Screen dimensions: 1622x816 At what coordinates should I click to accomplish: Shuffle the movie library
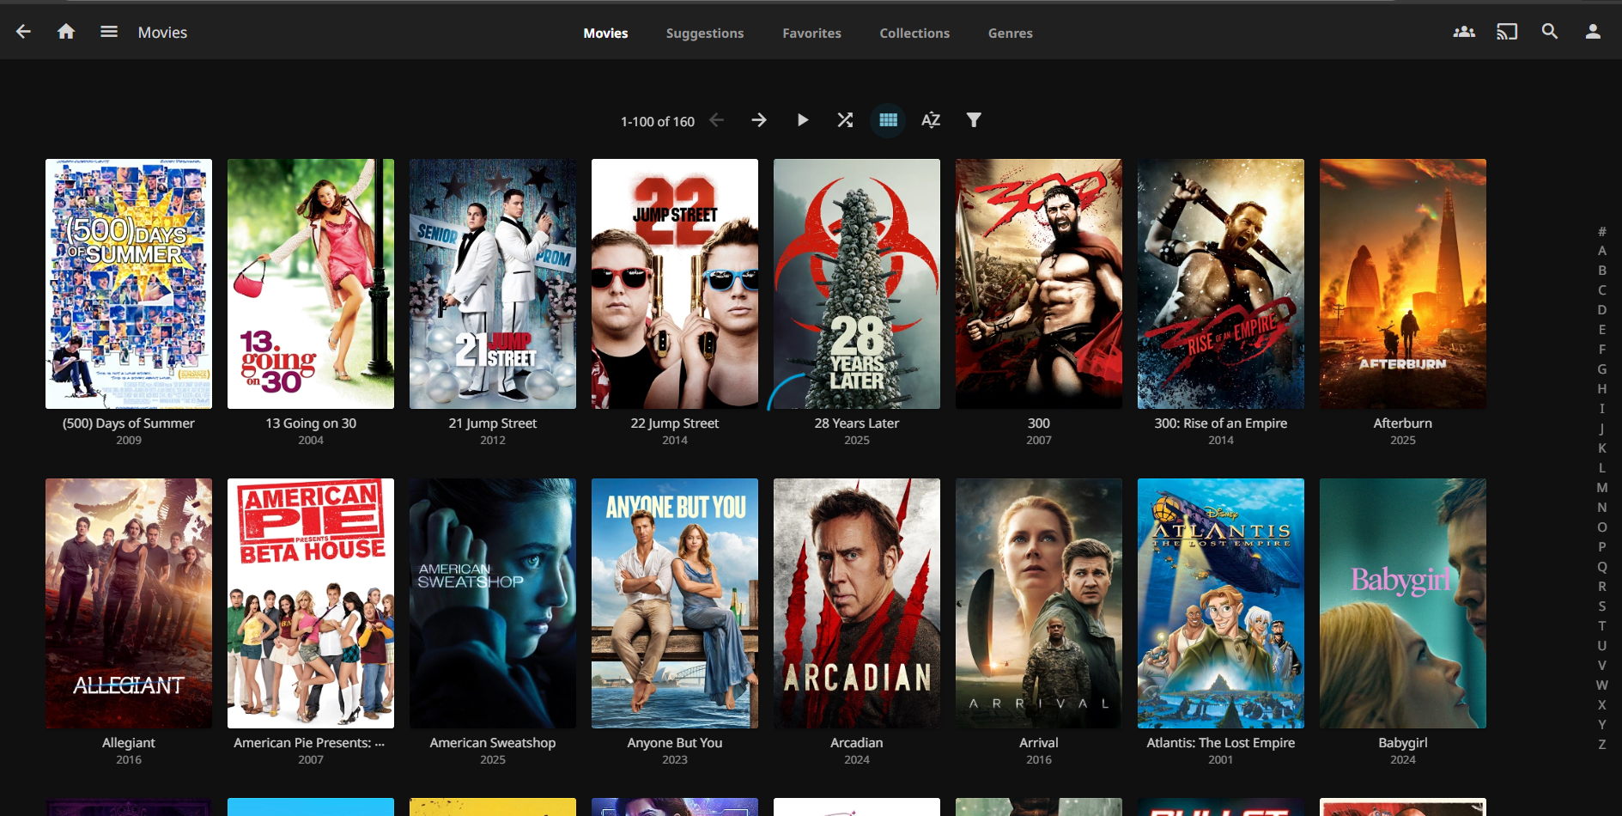pos(845,120)
